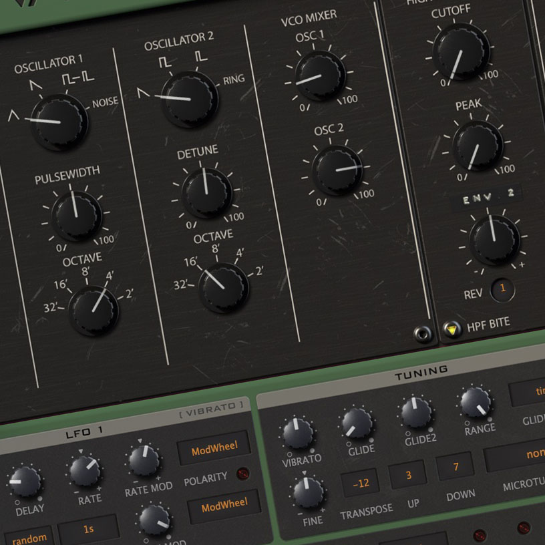Click the TRANSPOSE value field showing -12
The height and width of the screenshot is (545, 545).
(x=360, y=484)
